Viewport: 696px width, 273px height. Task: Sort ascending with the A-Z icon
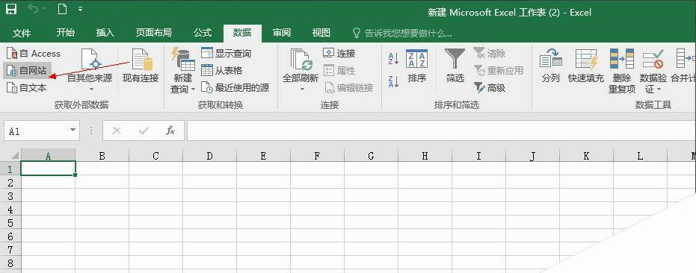[393, 58]
